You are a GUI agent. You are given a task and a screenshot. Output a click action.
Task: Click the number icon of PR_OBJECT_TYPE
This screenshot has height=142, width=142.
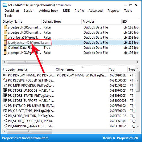coord(5,111)
